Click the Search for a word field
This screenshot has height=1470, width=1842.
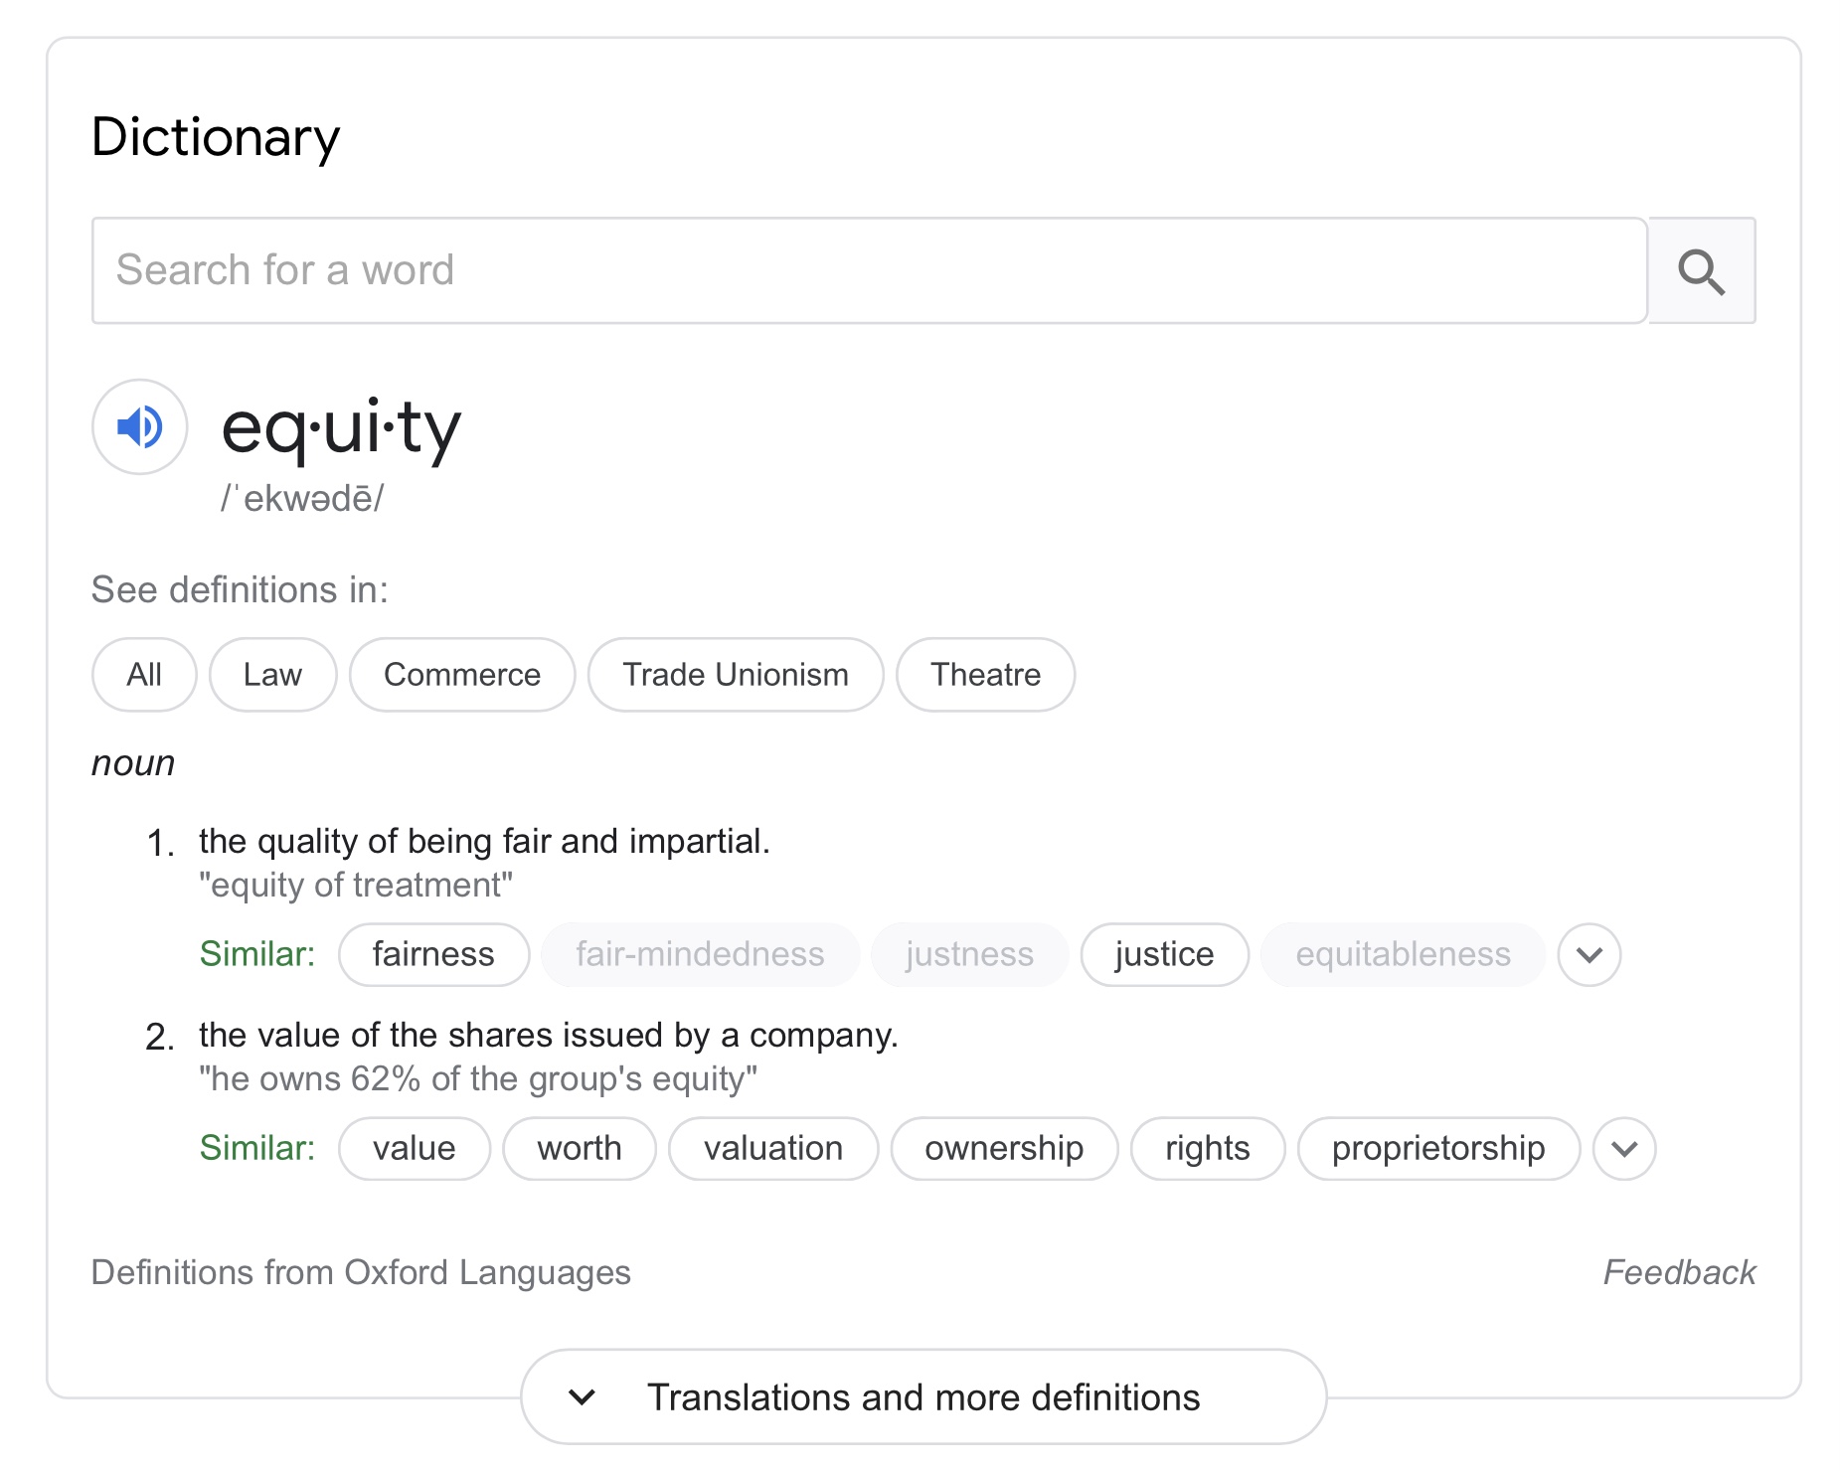(869, 271)
